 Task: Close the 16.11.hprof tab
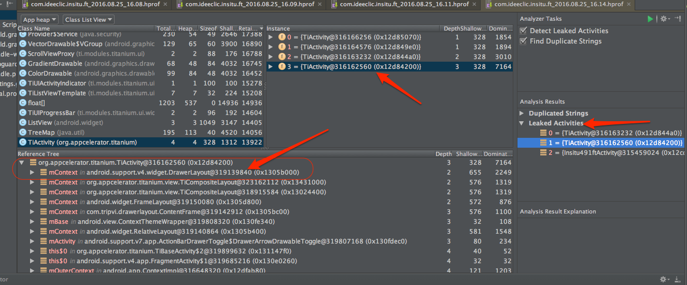tap(474, 5)
